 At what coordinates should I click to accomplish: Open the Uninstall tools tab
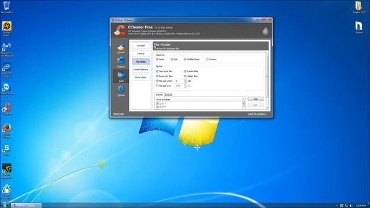141,46
